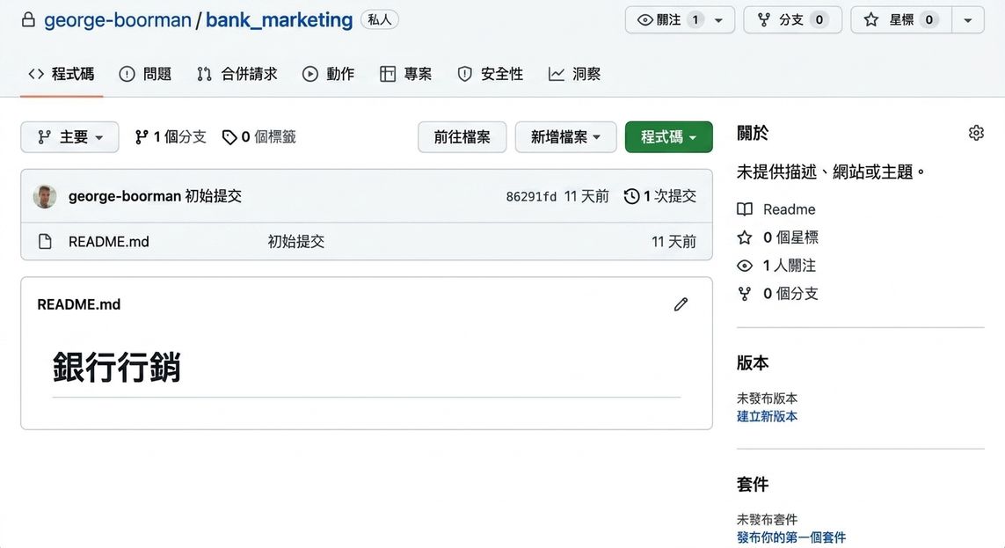Click 11 天前 timestamp in README.md row

674,242
